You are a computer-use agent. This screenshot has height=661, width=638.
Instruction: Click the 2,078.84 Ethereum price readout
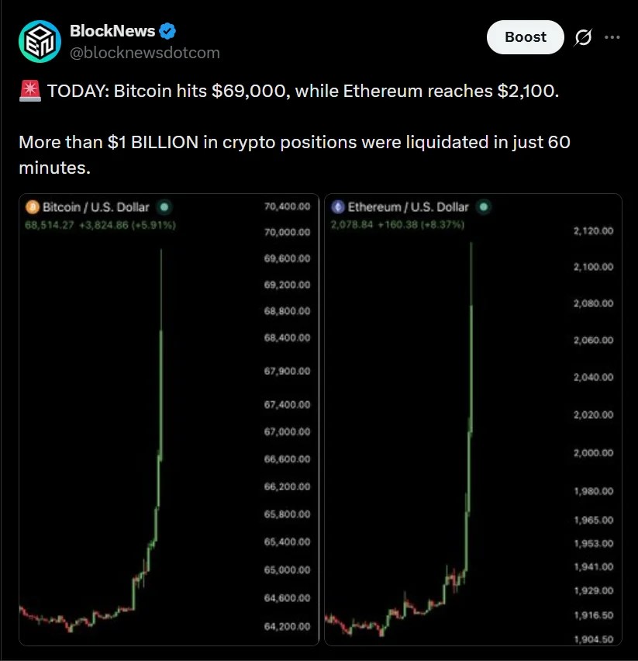[352, 225]
